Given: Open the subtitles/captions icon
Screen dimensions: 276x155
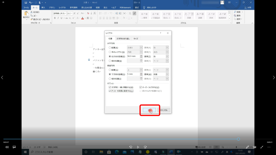Looking at the screenshot, I should pyautogui.click(x=14, y=147).
